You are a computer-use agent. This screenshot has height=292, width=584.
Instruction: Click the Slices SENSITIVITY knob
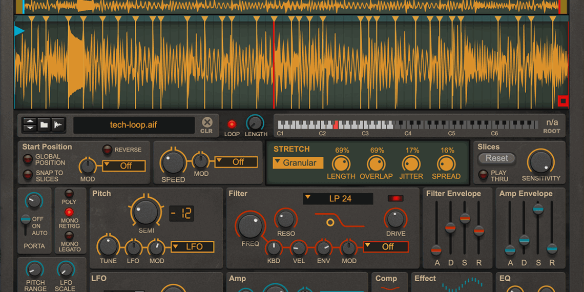541,162
